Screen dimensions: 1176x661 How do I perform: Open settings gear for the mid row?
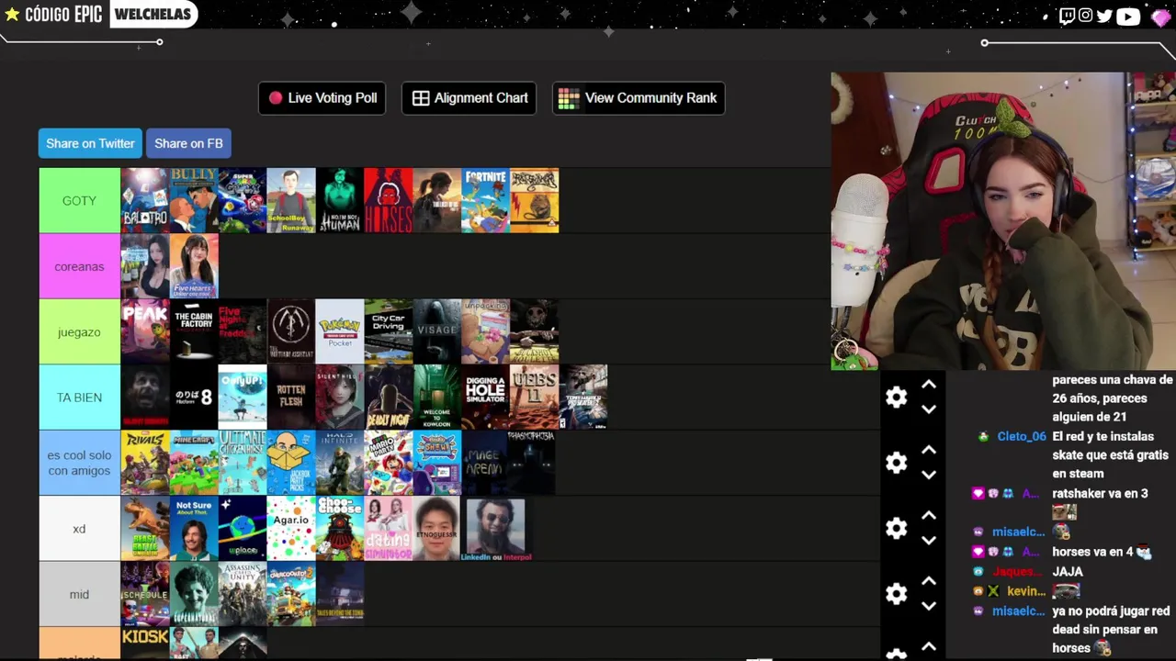896,594
